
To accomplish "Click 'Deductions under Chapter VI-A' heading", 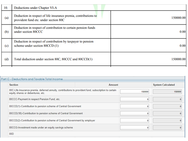I will pyautogui.click(x=35, y=8).
